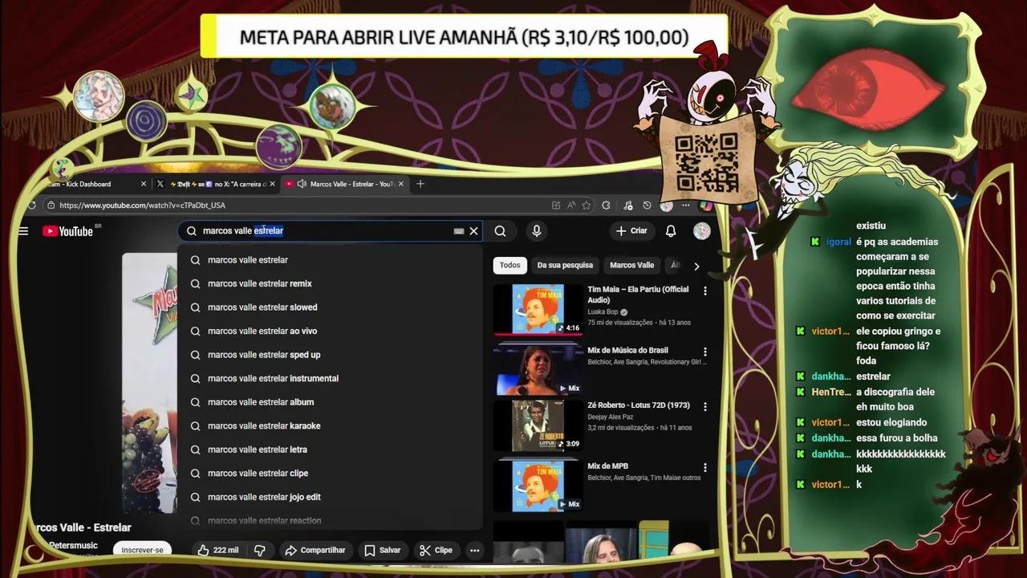
Task: Switch to the Marcos Valle - Estrelar tab
Action: (343, 184)
